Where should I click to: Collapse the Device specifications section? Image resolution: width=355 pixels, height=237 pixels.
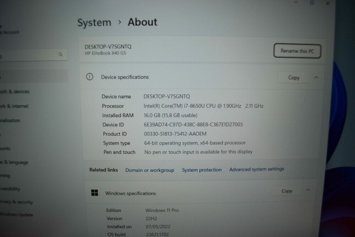point(316,77)
